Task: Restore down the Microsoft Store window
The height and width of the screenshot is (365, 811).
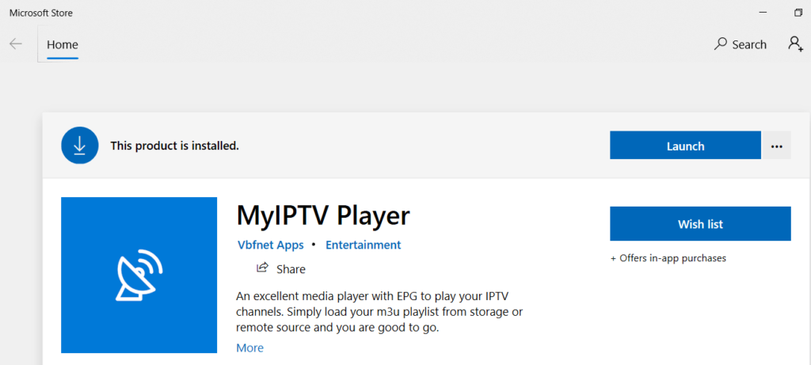Action: (798, 13)
